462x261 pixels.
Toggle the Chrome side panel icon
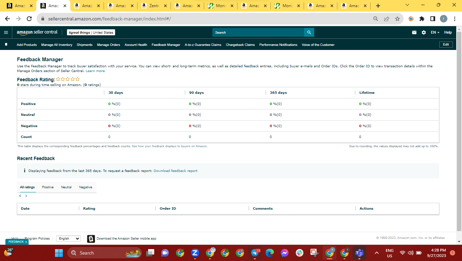(432, 19)
